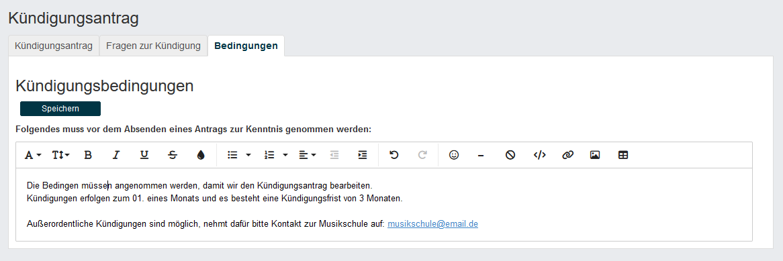This screenshot has height=261, width=783.
Task: Toggle bold formatting in the editor
Action: click(88, 155)
